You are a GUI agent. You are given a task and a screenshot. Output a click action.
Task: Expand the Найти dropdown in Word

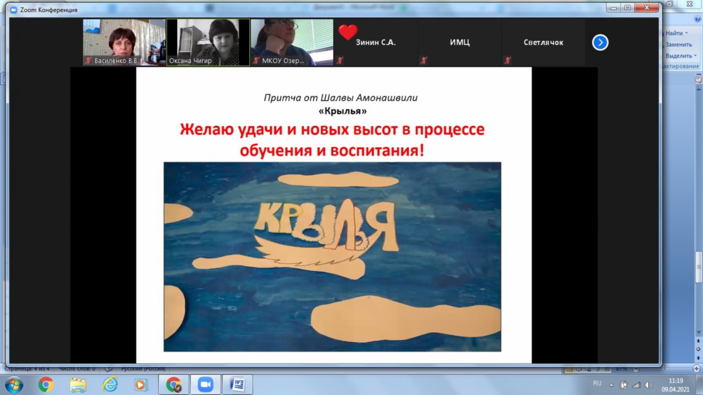[x=687, y=34]
